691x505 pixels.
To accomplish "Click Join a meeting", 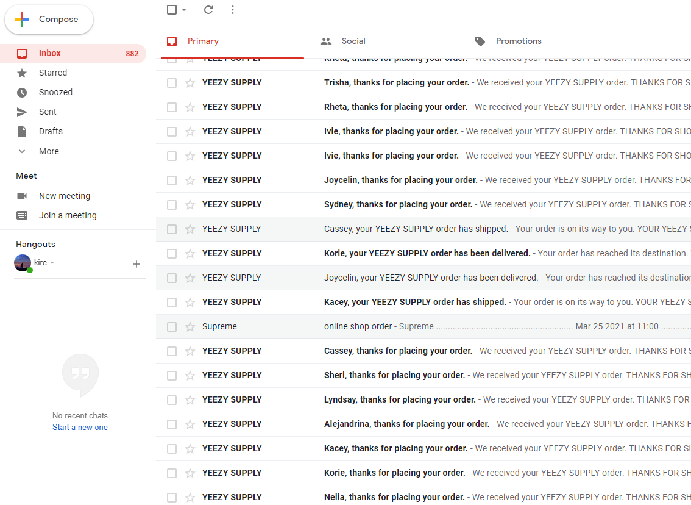I will [68, 215].
